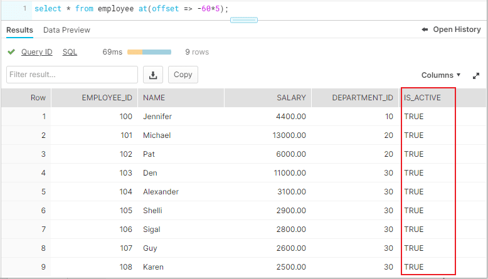Expand results panel to fullscreen

476,76
